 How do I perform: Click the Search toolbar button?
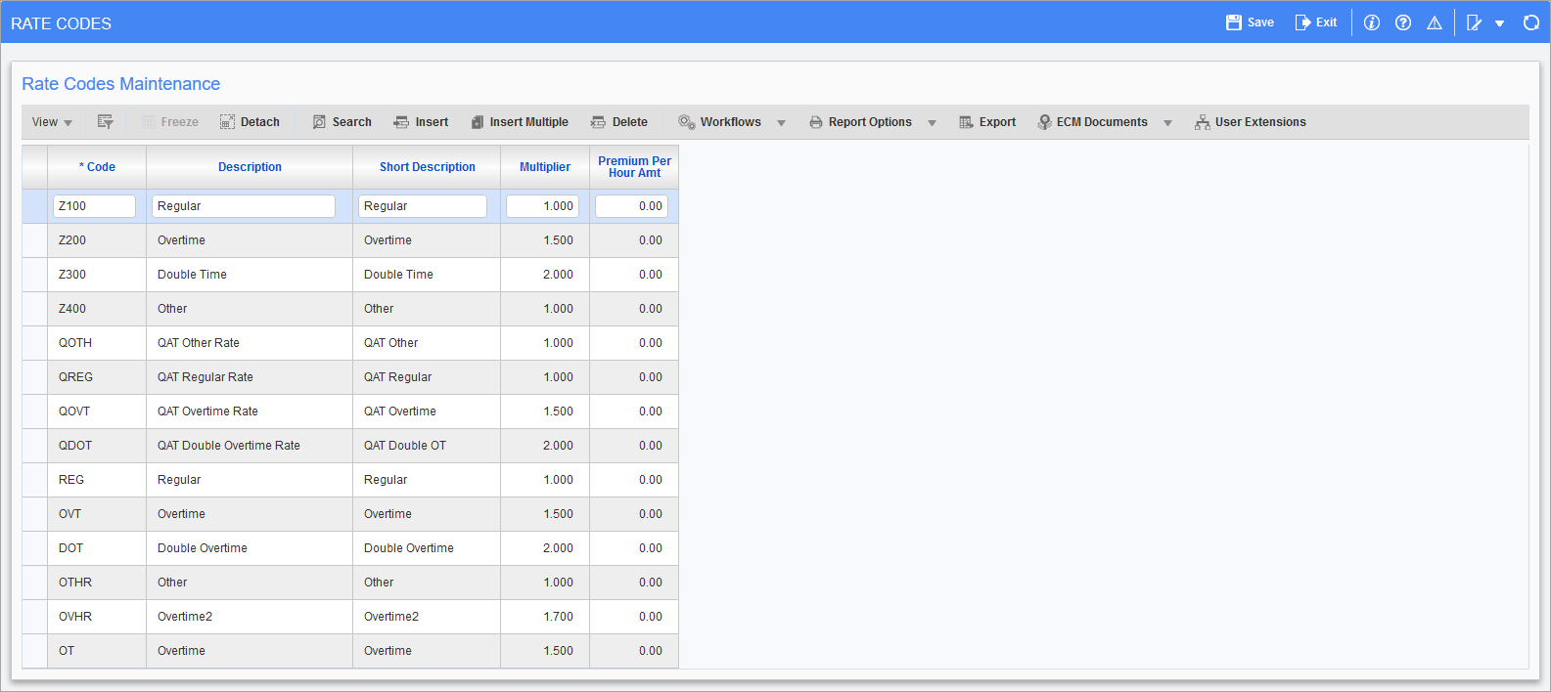coord(342,122)
